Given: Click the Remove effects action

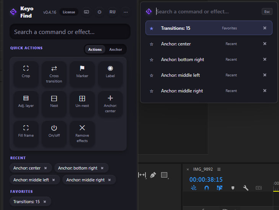Looking at the screenshot, I should [82, 134].
